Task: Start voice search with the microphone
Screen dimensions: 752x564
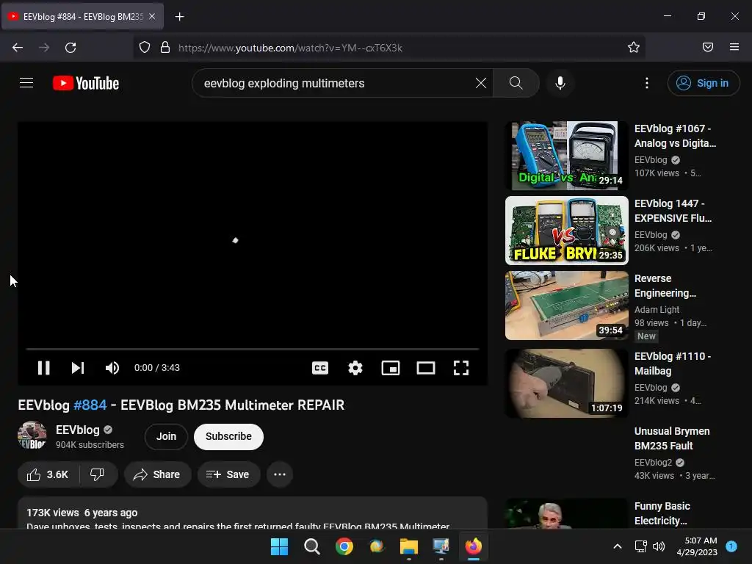Action: [560, 83]
